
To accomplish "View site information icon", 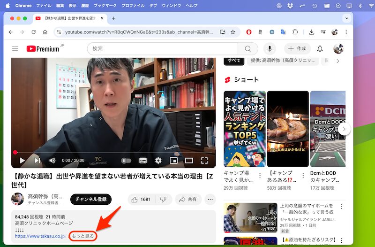I will (59, 32).
